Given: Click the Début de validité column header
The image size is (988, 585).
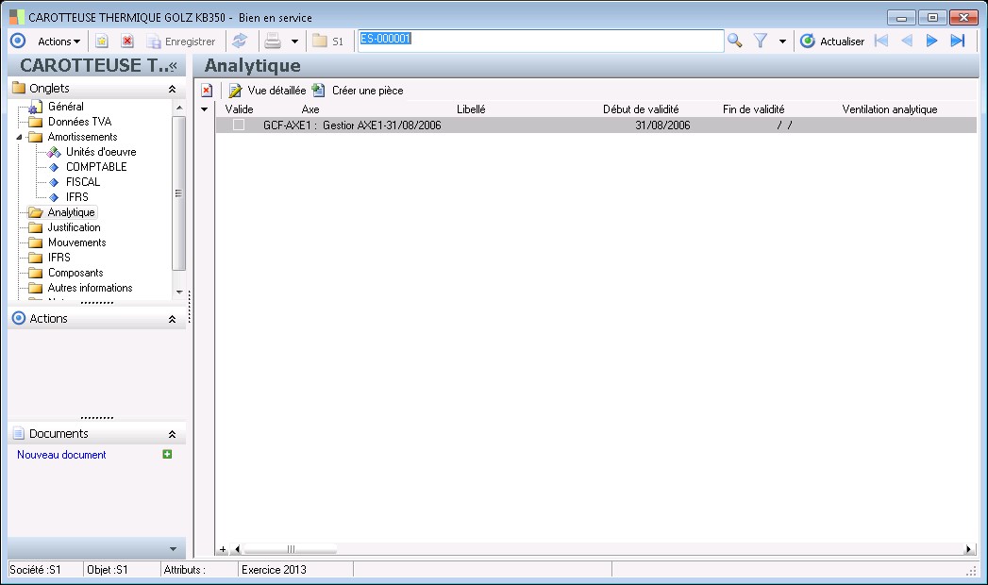Looking at the screenshot, I should coord(640,109).
